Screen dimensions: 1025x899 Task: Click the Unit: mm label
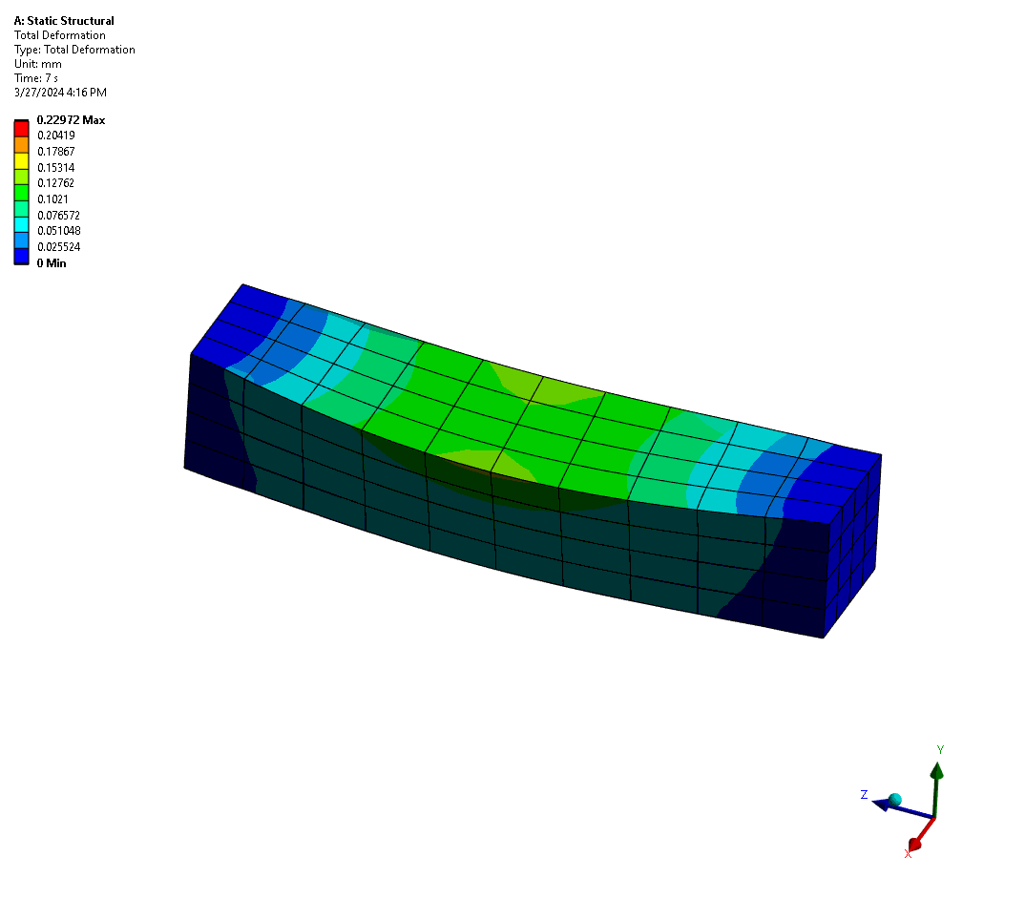click(38, 64)
